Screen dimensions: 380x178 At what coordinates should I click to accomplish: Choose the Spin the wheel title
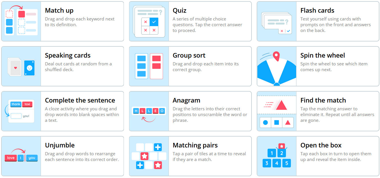point(322,56)
